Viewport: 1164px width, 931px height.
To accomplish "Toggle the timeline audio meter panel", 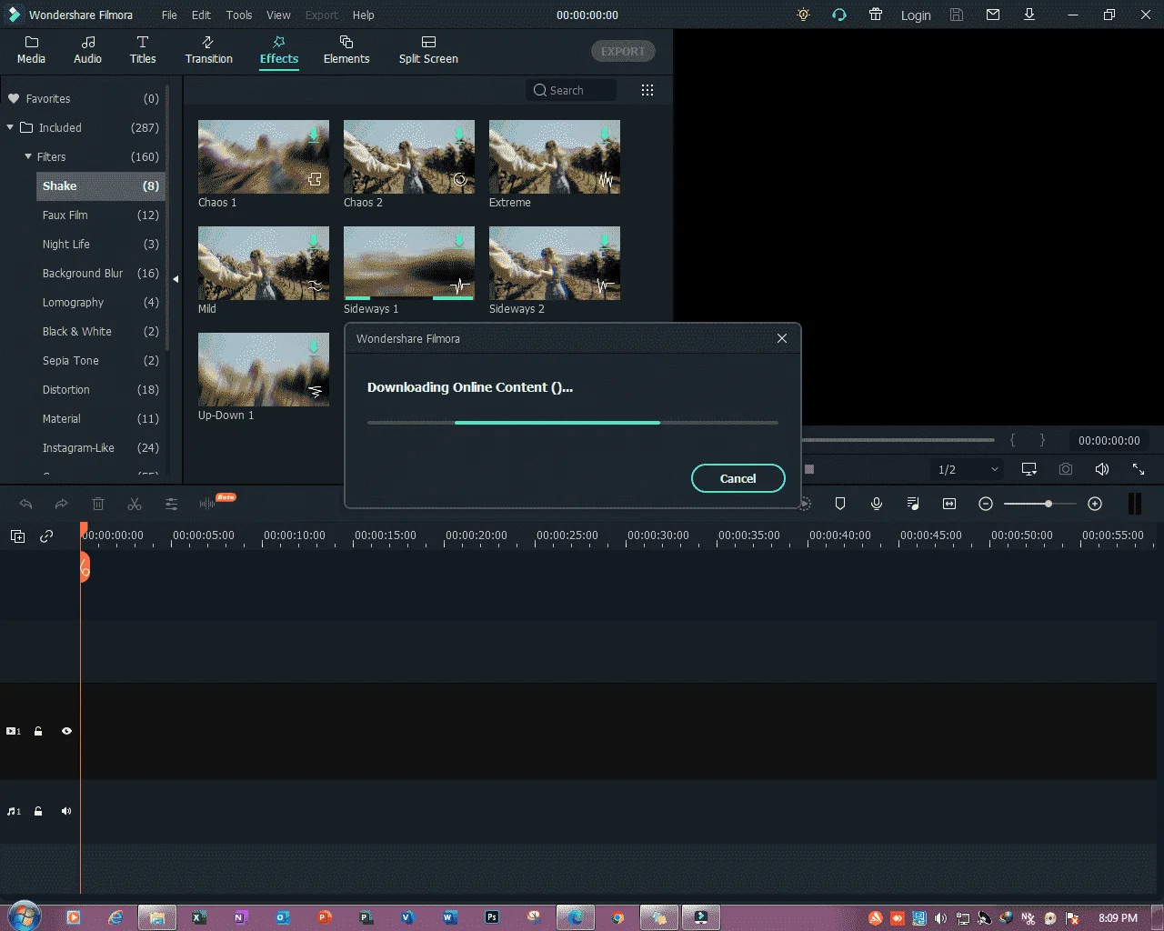I will pos(1134,504).
